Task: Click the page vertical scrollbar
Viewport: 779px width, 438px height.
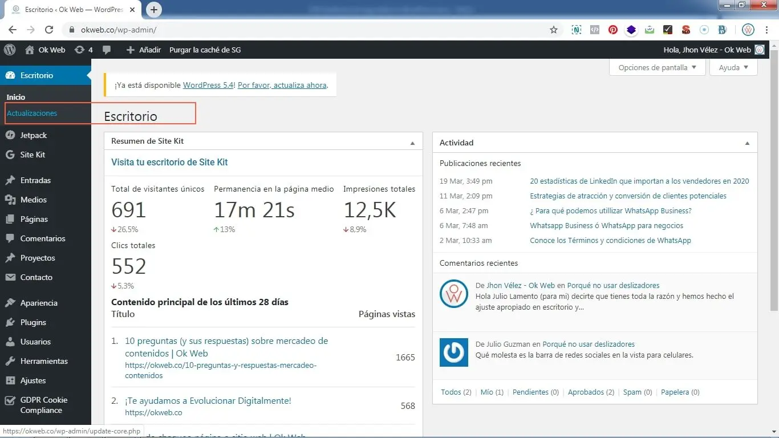Action: (774, 179)
